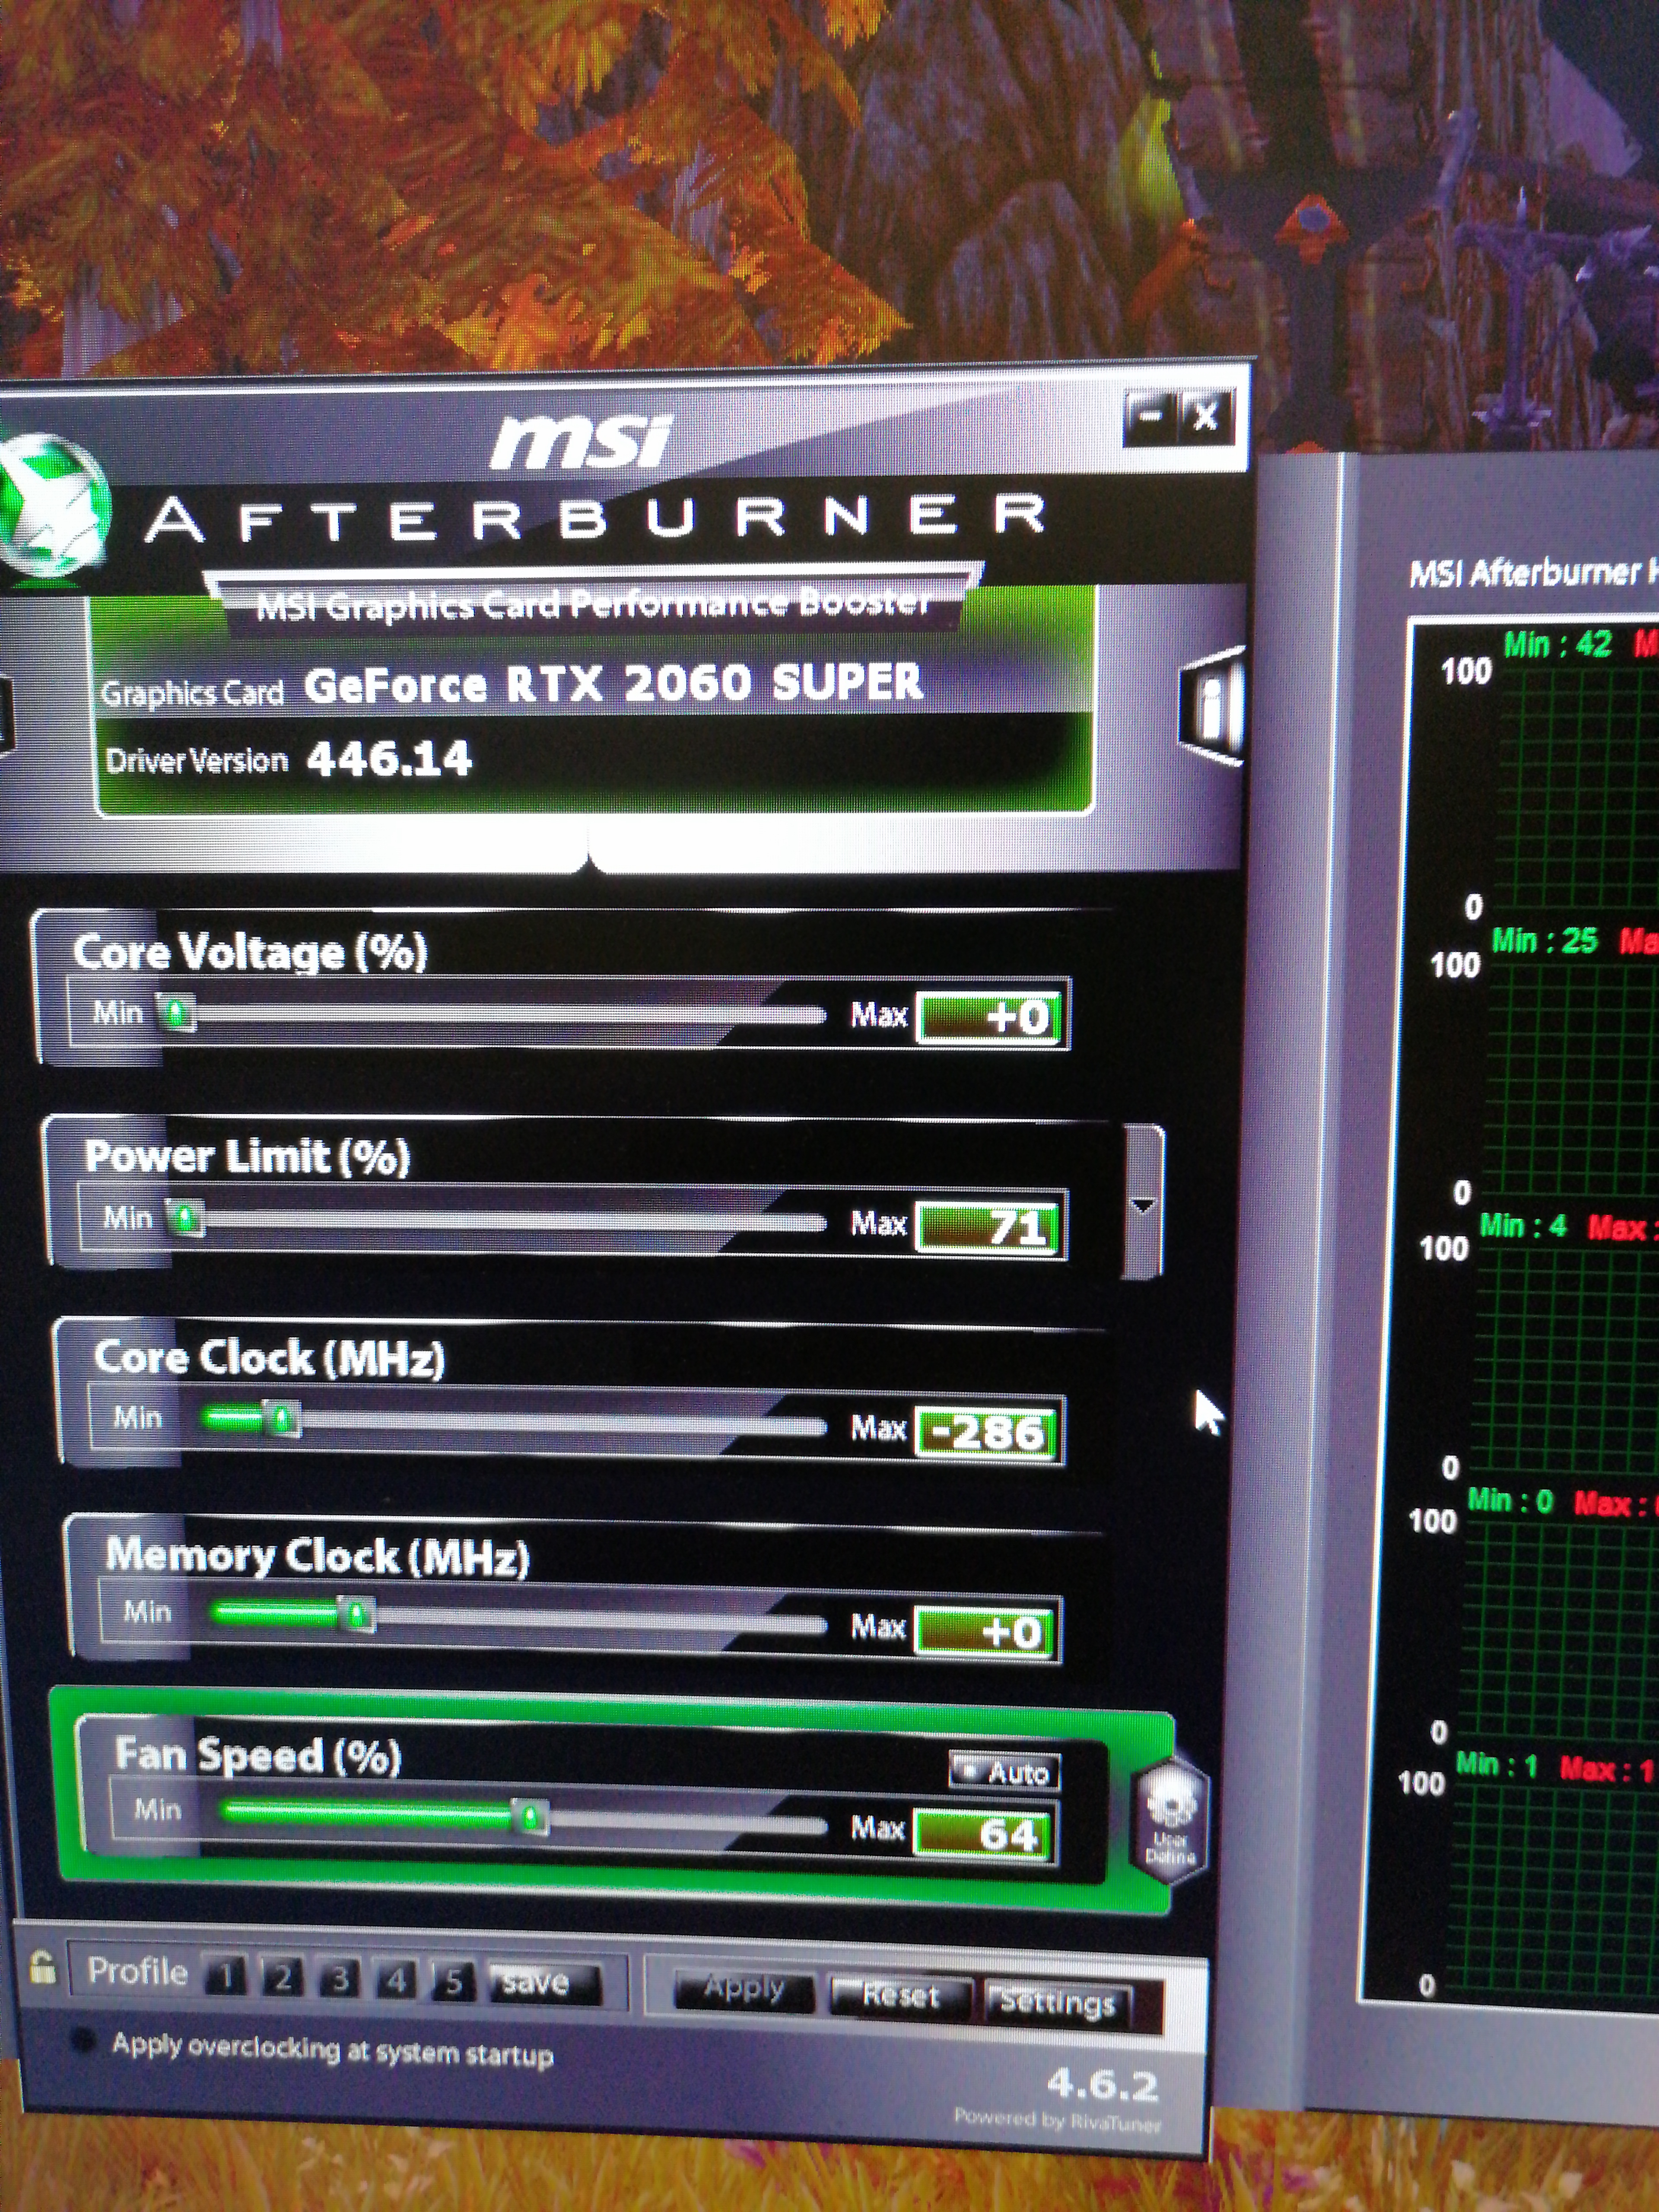Save the current profile
This screenshot has width=1659, height=2212.
(542, 1983)
